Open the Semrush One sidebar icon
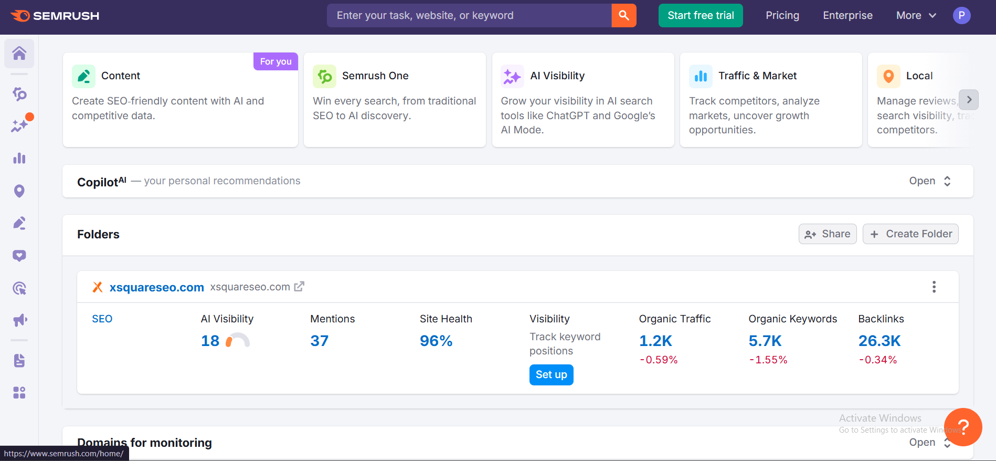 19,94
